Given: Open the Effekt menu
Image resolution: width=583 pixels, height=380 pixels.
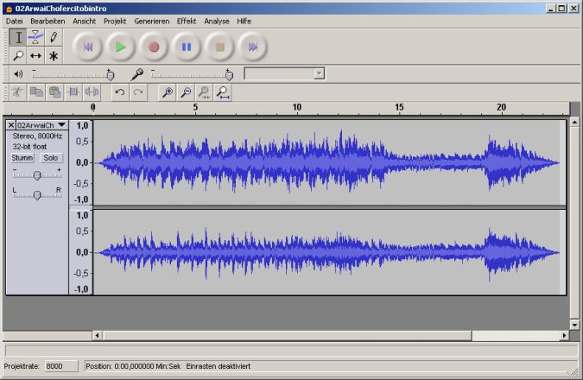Looking at the screenshot, I should click(187, 22).
